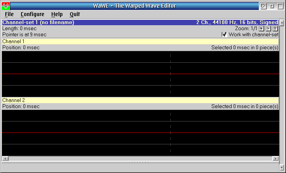Open the Configure menu
286x173 pixels.
point(32,14)
